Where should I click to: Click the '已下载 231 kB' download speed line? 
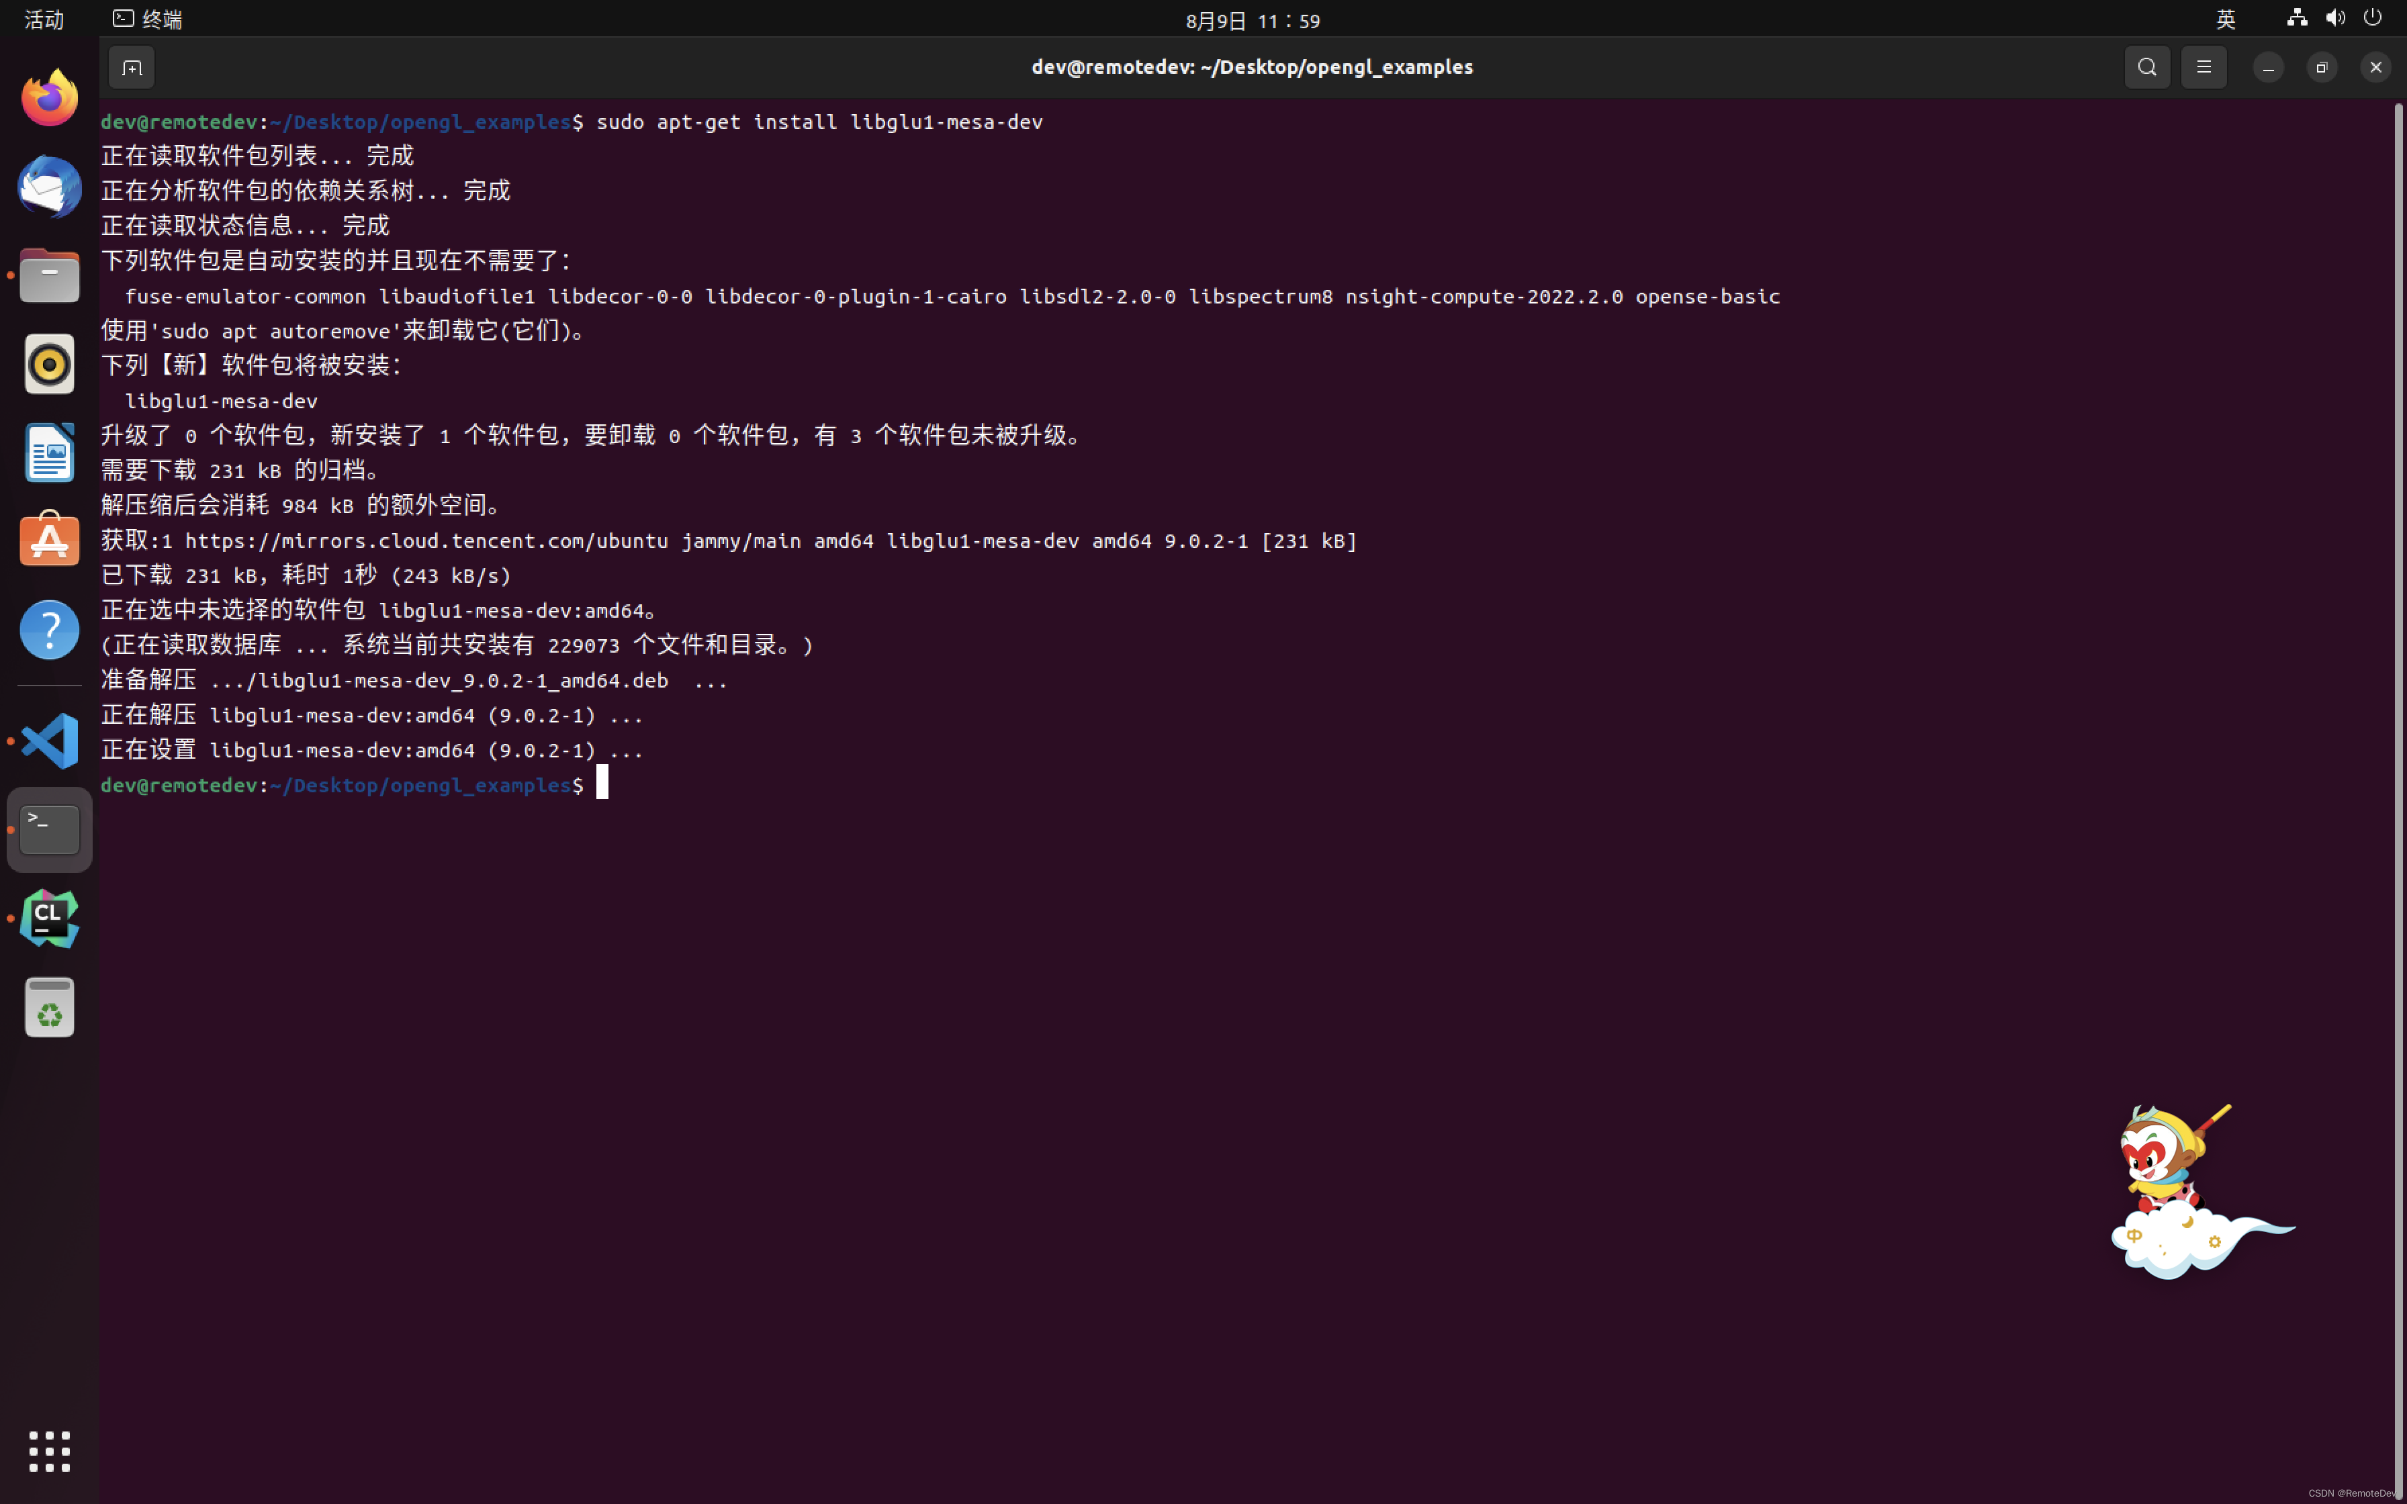(x=306, y=575)
